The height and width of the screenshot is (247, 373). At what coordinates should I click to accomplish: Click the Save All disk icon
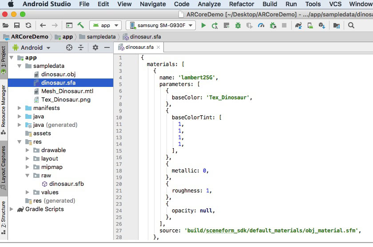coord(17,25)
